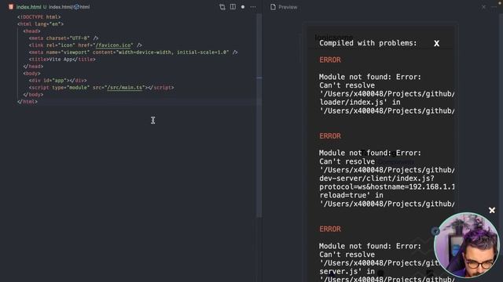Viewport: 503px width, 282px height.
Task: Click the meta viewport code line
Action: pos(133,52)
